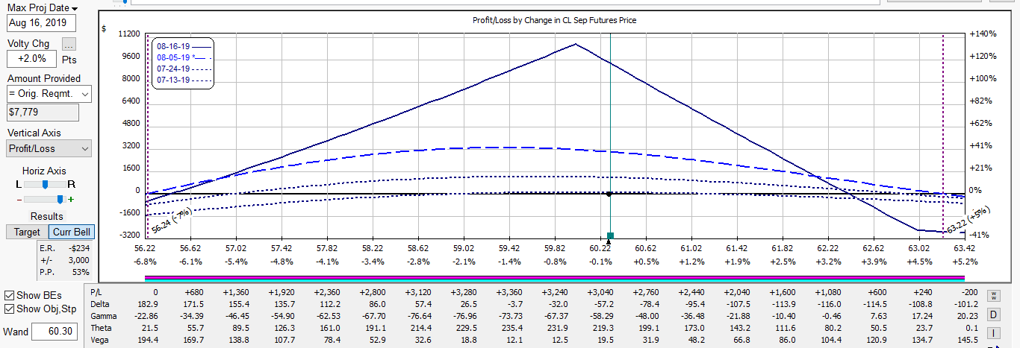Click the 60.22 price axis label
This screenshot has width=1020, height=348.
pyautogui.click(x=600, y=248)
